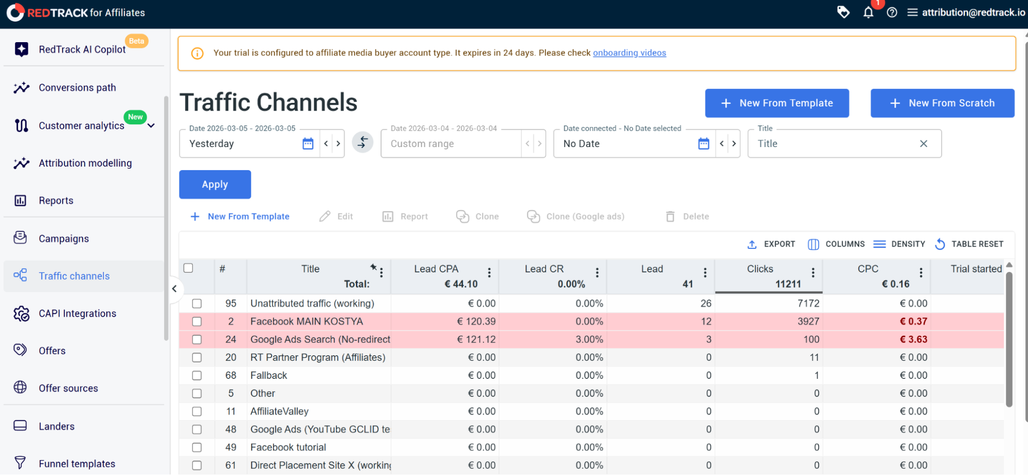Check the Other row checkbox
Viewport: 1028px width, 475px height.
(x=197, y=394)
